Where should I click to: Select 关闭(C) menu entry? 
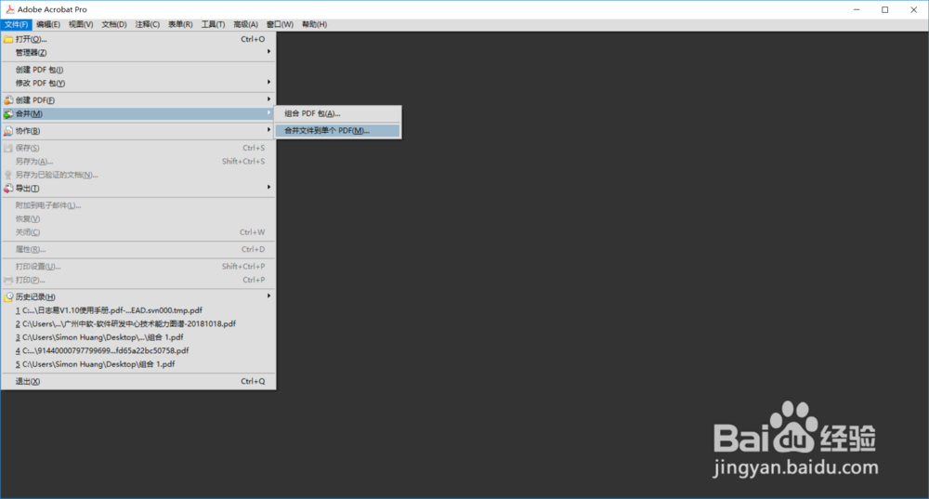(x=138, y=232)
